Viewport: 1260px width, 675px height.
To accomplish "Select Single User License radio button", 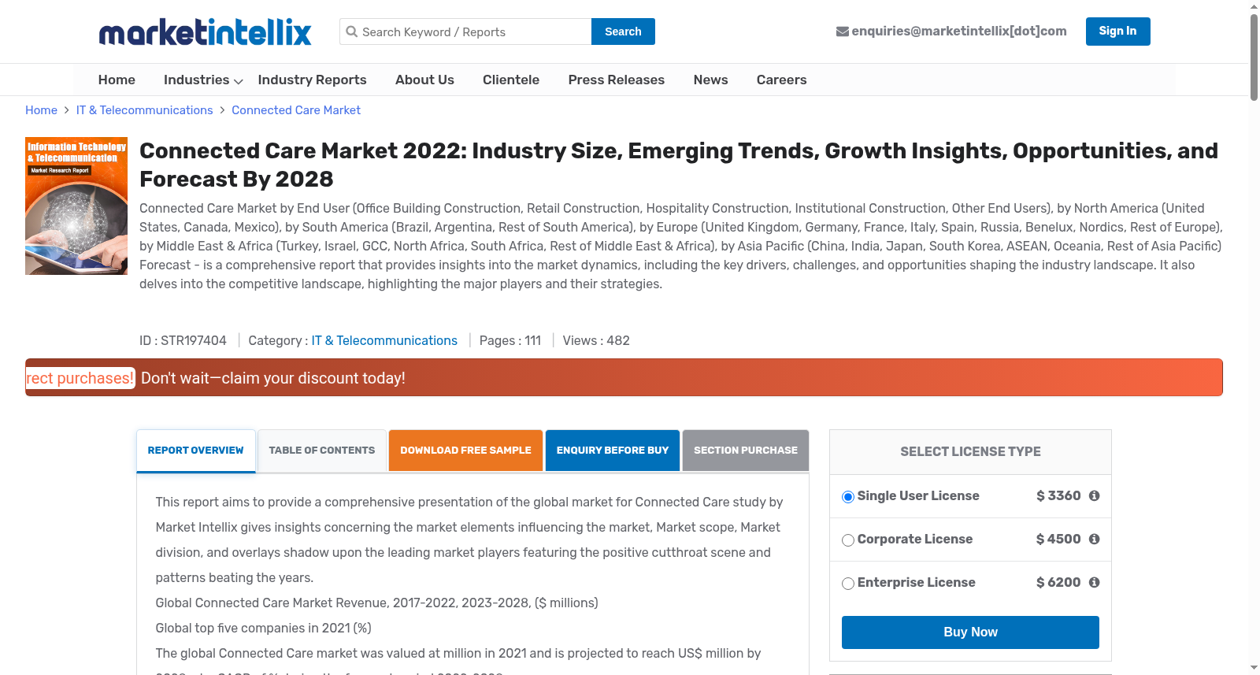I will (848, 497).
